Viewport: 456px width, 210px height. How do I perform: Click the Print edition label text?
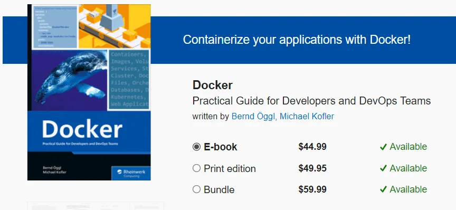(230, 168)
